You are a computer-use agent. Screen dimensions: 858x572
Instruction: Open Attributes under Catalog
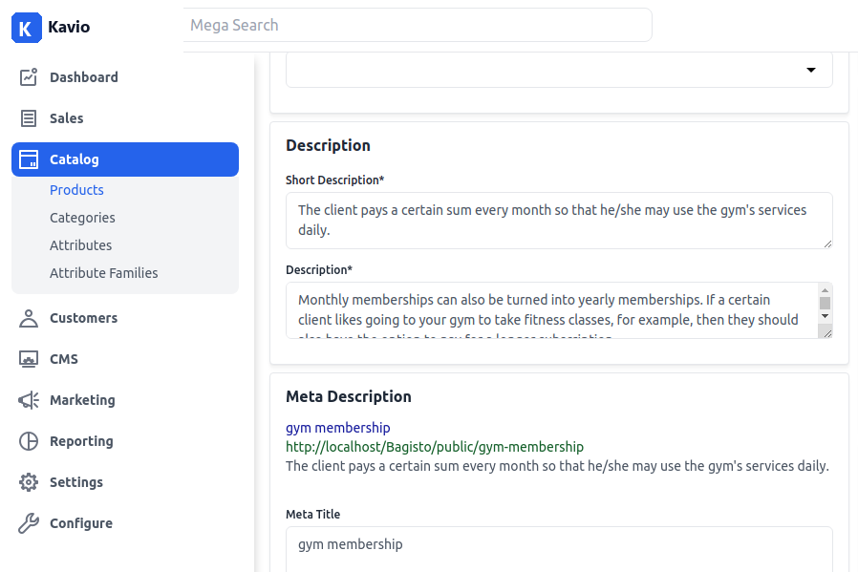click(x=81, y=245)
